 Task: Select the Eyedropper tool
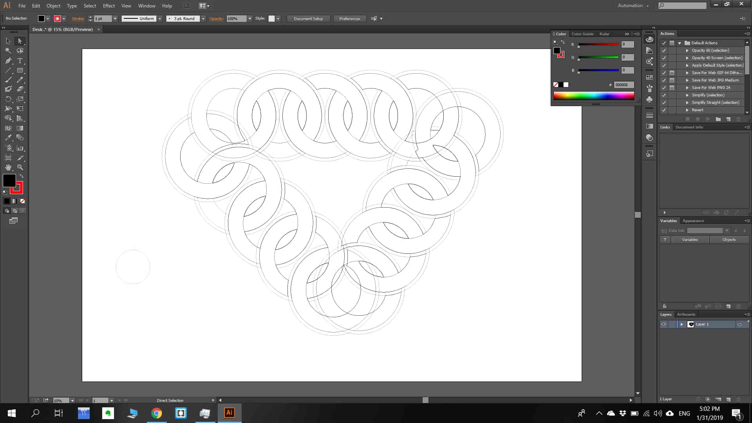[x=8, y=138]
